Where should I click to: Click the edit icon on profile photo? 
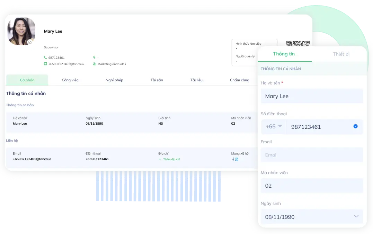point(30,42)
